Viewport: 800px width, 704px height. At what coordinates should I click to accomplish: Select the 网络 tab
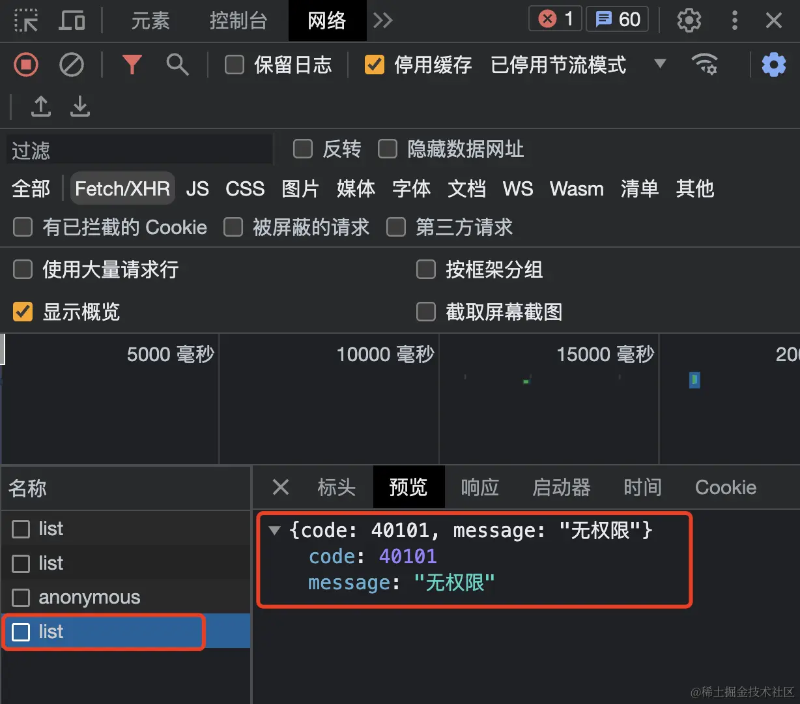tap(327, 21)
